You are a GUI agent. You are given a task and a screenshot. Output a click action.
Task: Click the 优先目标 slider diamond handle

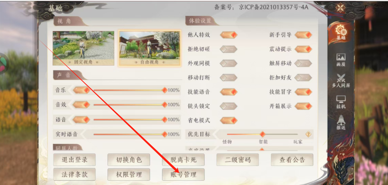point(262,134)
